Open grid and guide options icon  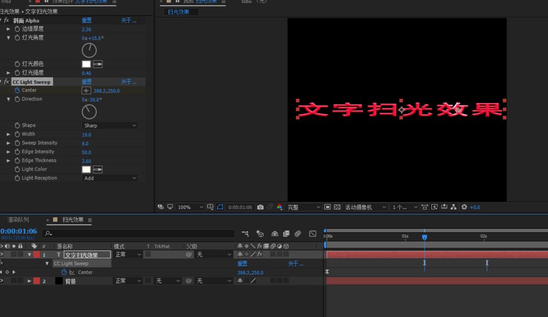[210, 207]
